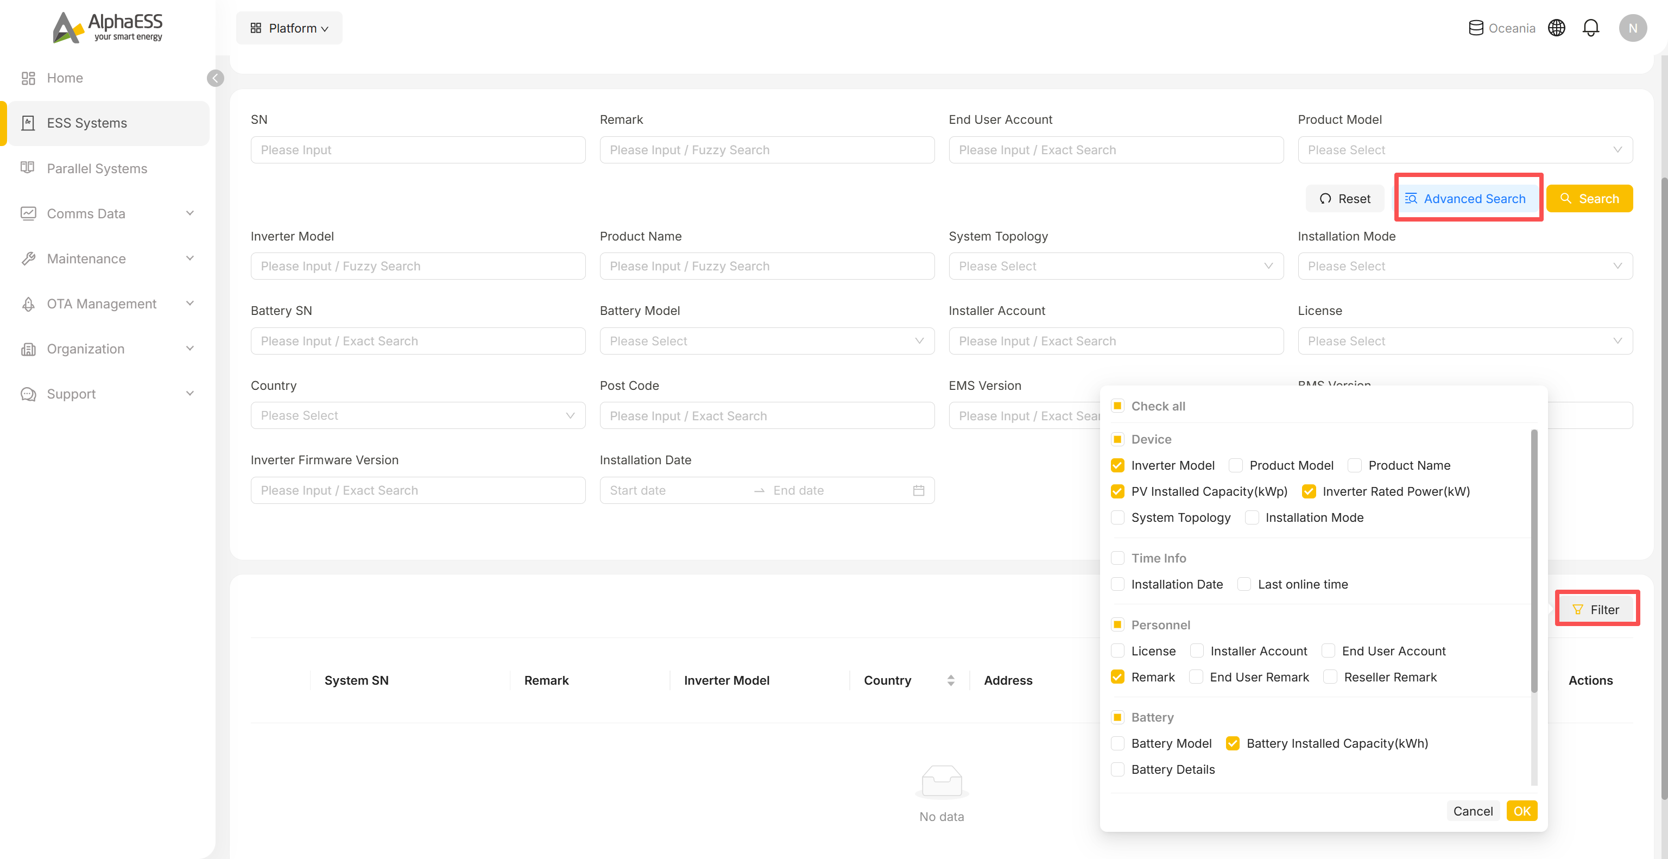Click the Support chat icon
This screenshot has height=859, width=1668.
click(x=28, y=394)
